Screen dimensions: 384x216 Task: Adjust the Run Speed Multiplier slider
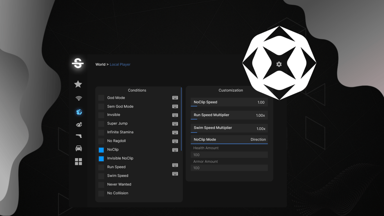tap(229, 115)
